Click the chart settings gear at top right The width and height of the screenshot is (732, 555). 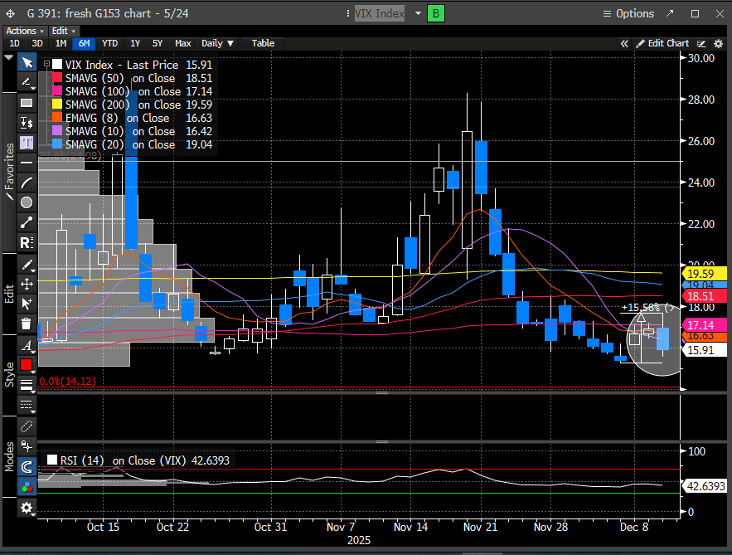[717, 43]
